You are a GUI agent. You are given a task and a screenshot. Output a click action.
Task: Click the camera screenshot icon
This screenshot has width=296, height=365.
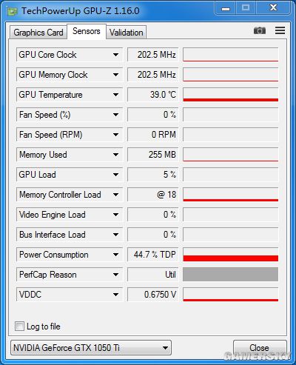tap(260, 30)
